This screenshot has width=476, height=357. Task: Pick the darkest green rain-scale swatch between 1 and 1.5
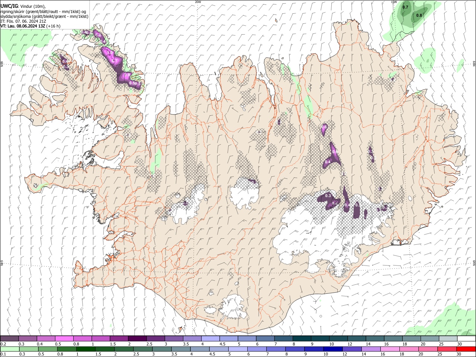[86, 349]
